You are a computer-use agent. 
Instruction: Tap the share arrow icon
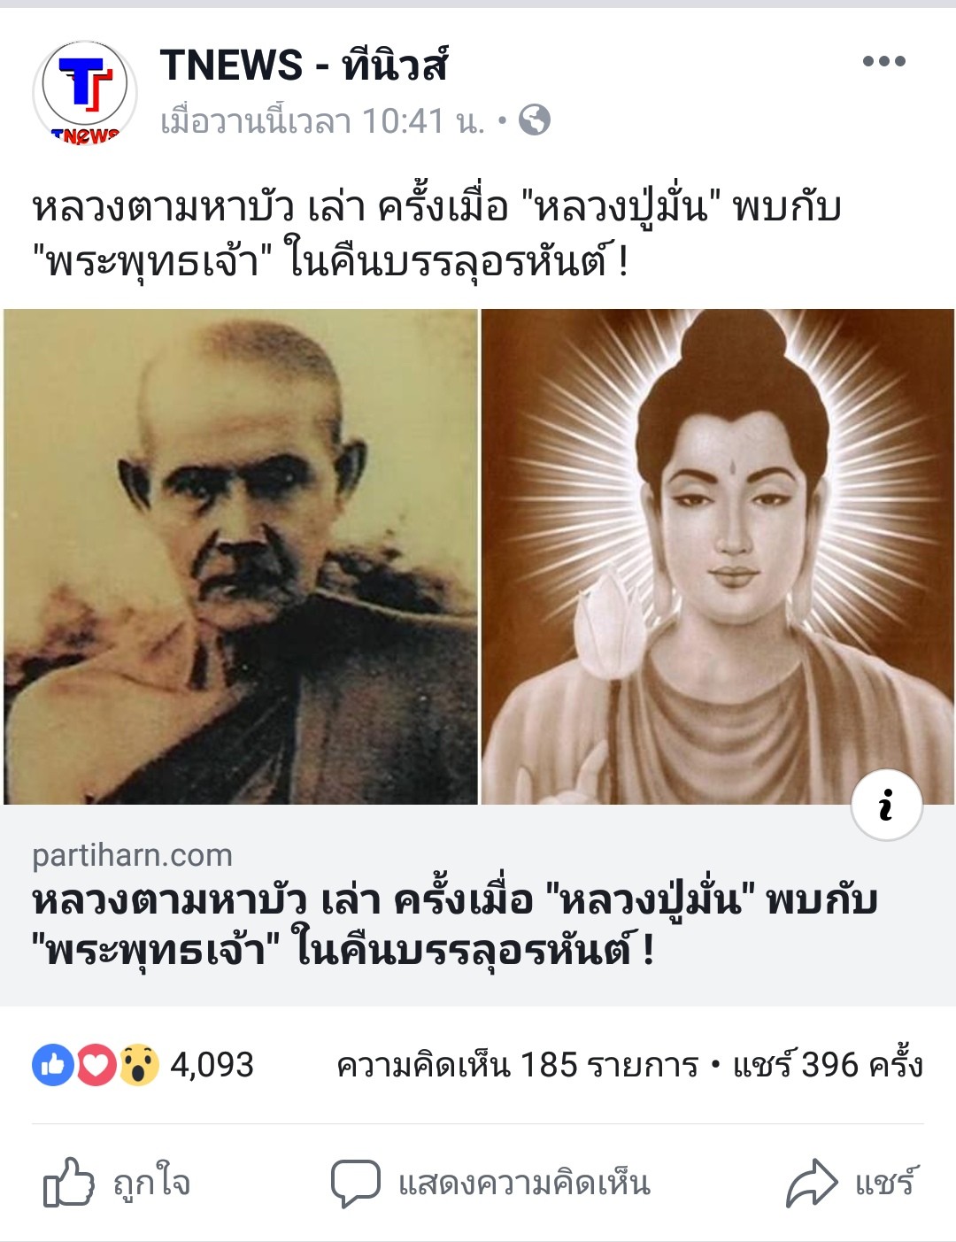point(812,1183)
